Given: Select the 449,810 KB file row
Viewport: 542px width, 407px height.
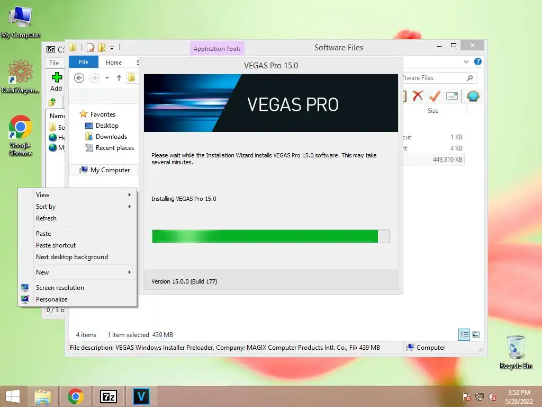Looking at the screenshot, I should point(434,160).
